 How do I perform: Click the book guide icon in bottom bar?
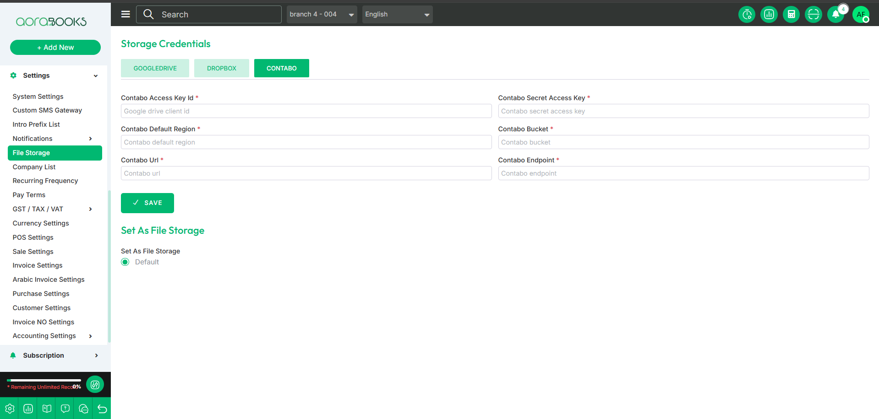47,408
